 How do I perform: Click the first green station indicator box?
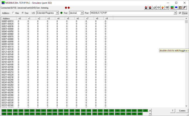4,111
